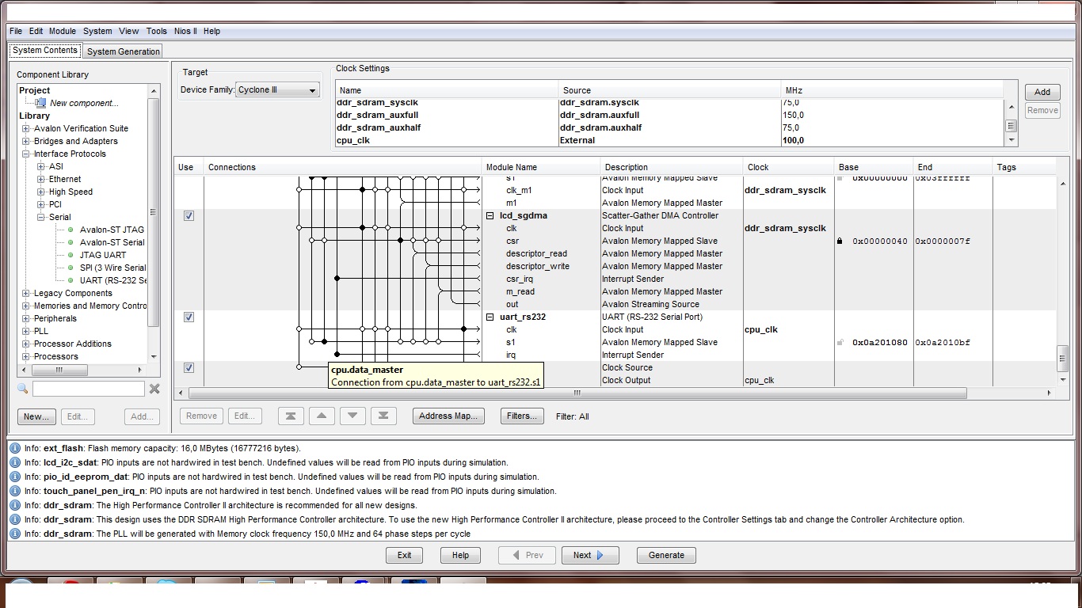This screenshot has height=608, width=1082.
Task: Expand the Ethernet node
Action: click(x=41, y=179)
